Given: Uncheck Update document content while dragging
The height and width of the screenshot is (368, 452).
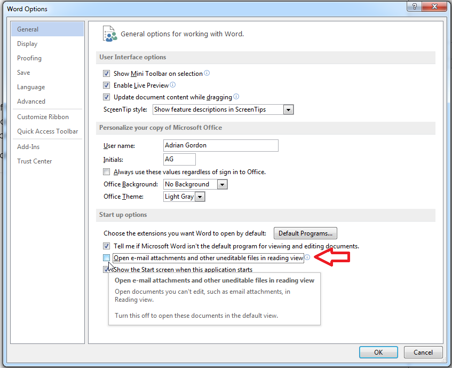Looking at the screenshot, I should pos(106,97).
